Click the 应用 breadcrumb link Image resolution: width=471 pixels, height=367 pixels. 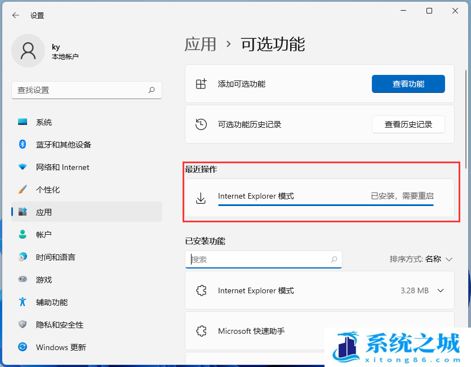click(x=201, y=44)
